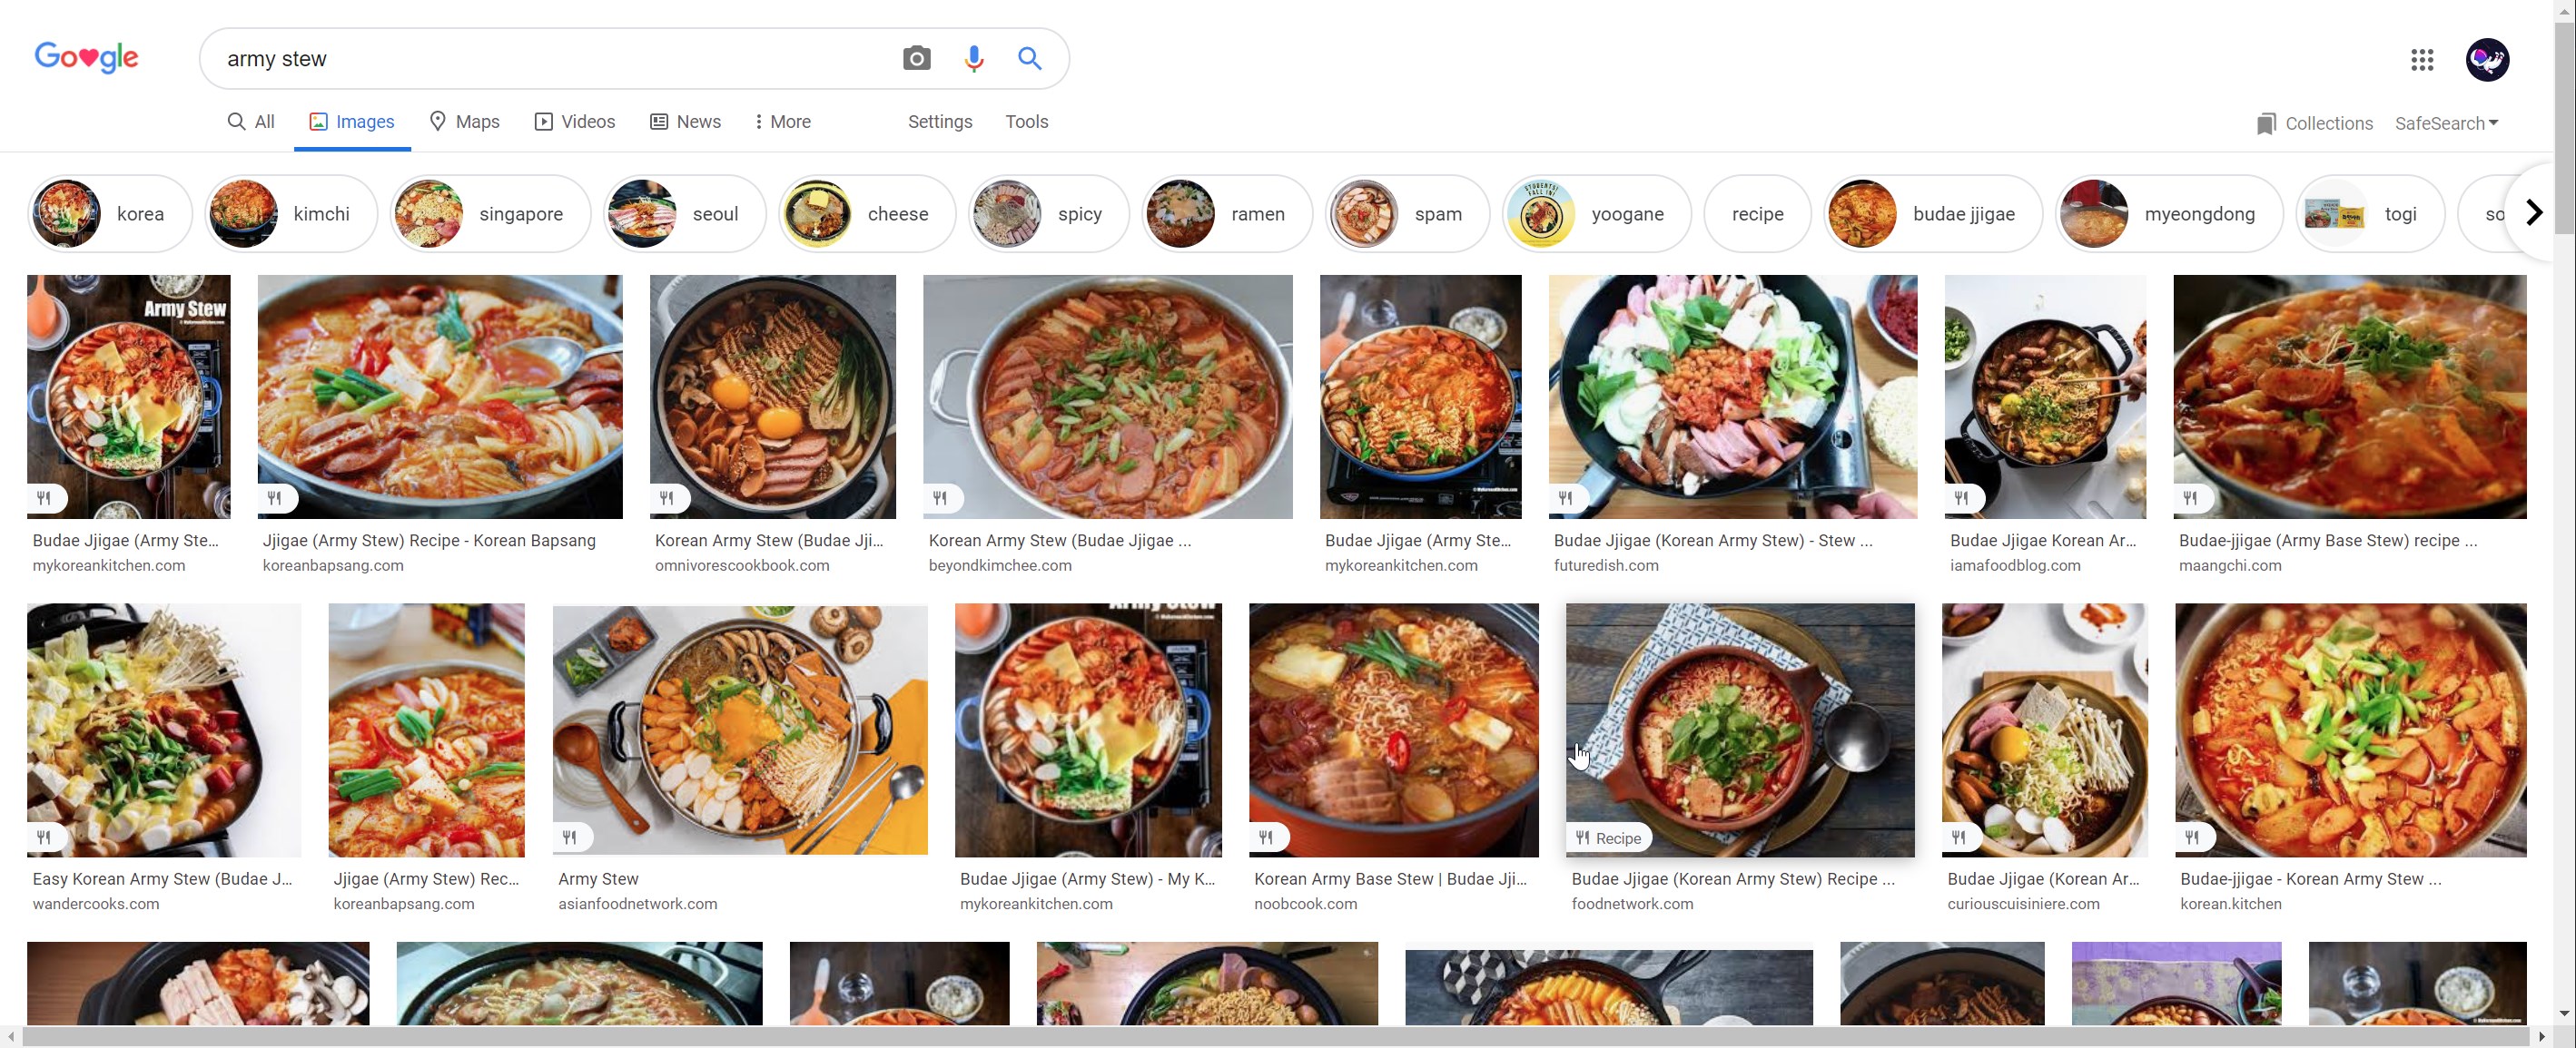Select the budae jjigae filter chip
This screenshot has width=2576, height=1048.
[1932, 214]
